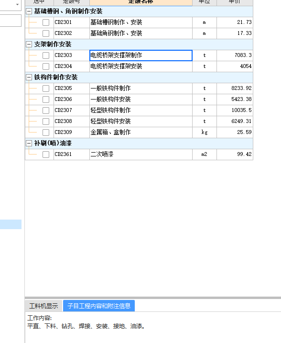Collapse the 补刷(喷)油漆 group
This screenshot has width=281, height=343.
pyautogui.click(x=29, y=144)
